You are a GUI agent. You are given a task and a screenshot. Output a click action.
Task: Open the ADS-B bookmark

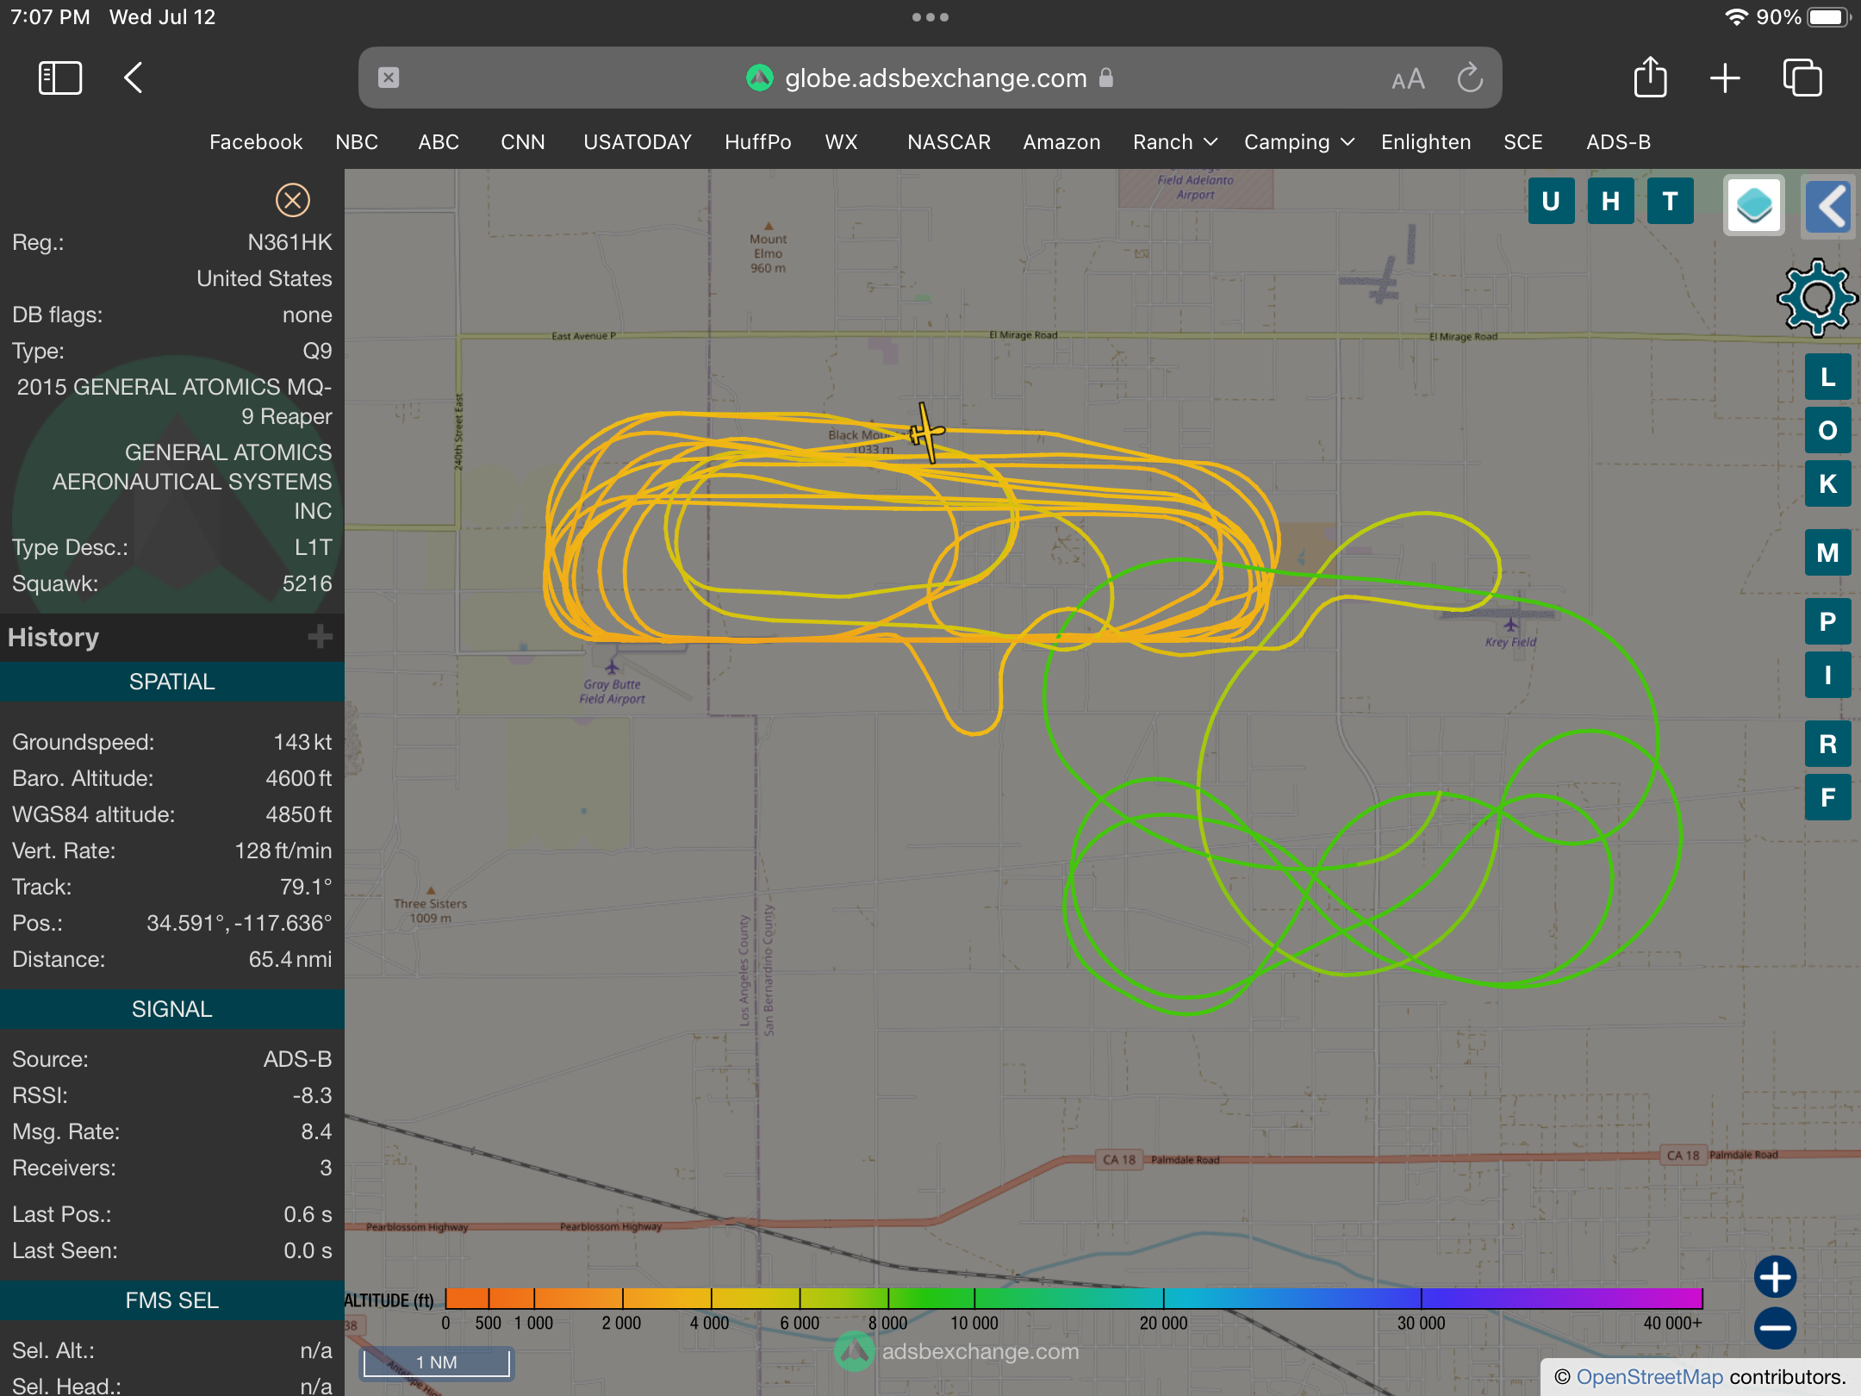[x=1618, y=142]
